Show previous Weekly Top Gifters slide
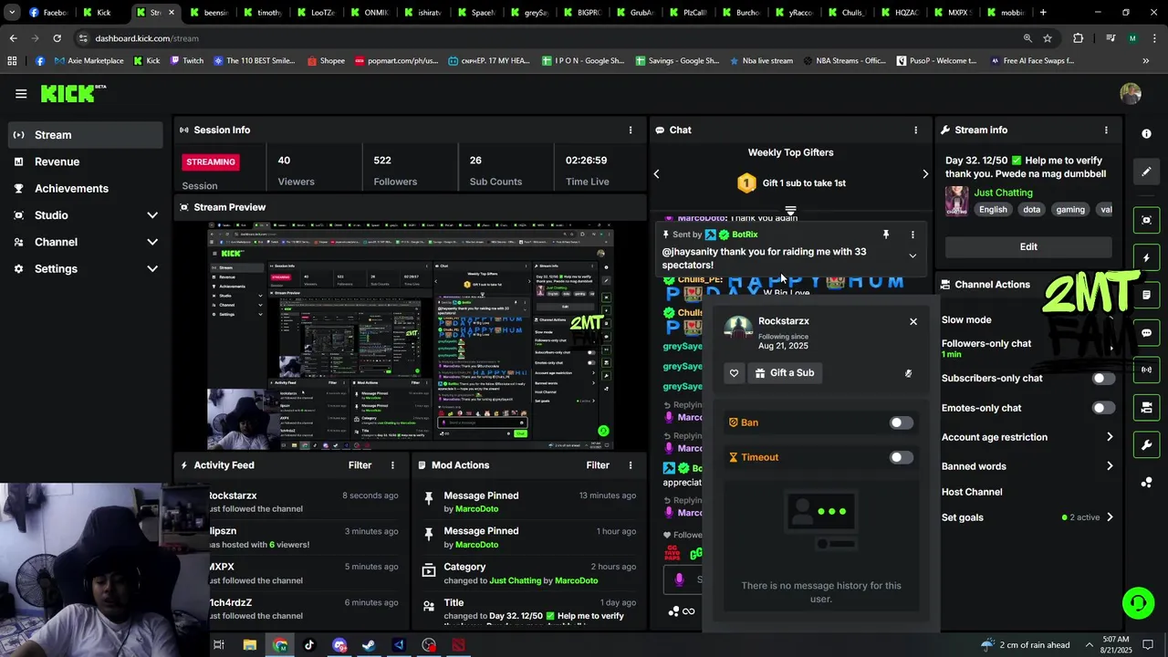 pyautogui.click(x=656, y=173)
